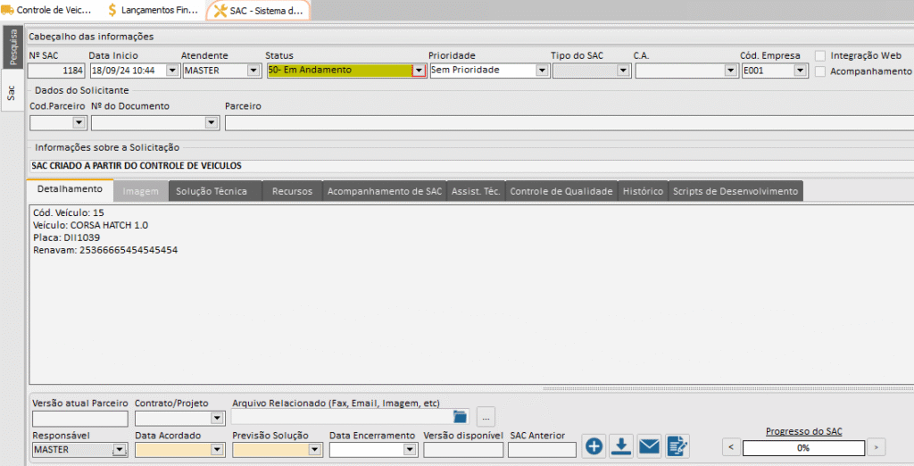This screenshot has width=914, height=466.
Task: Open the Scripts de Desenvolvimento tab
Action: point(735,191)
